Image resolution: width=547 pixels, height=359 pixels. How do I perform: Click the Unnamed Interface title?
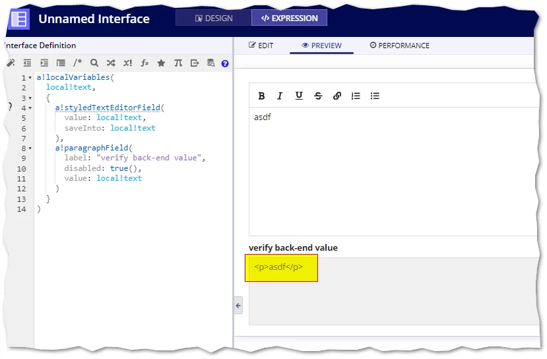pyautogui.click(x=94, y=19)
